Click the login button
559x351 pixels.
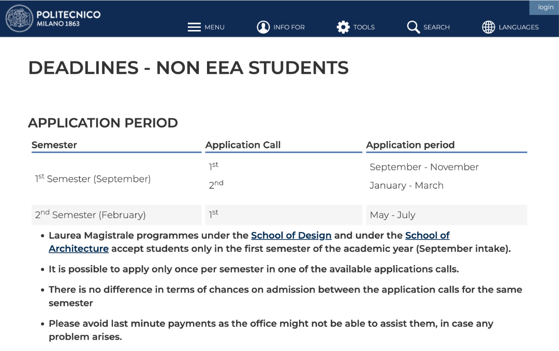pos(546,7)
